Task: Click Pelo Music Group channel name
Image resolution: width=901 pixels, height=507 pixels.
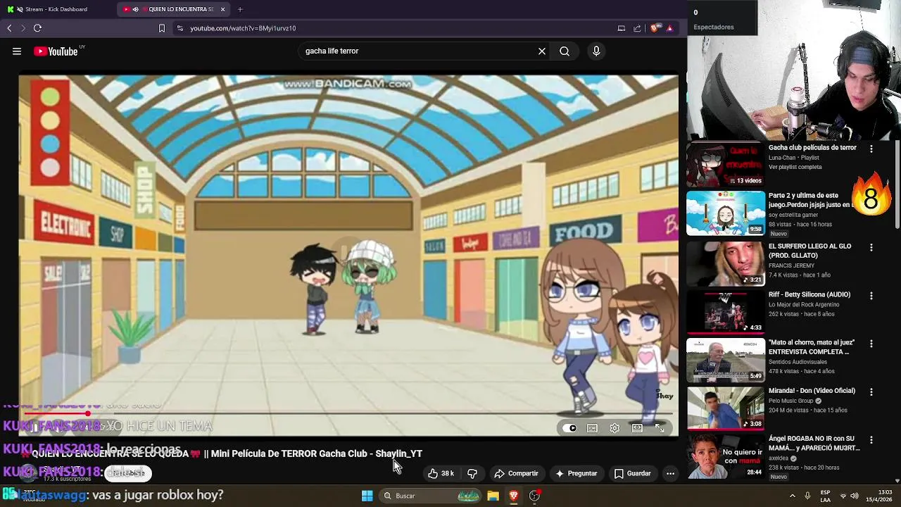Action: 791,401
